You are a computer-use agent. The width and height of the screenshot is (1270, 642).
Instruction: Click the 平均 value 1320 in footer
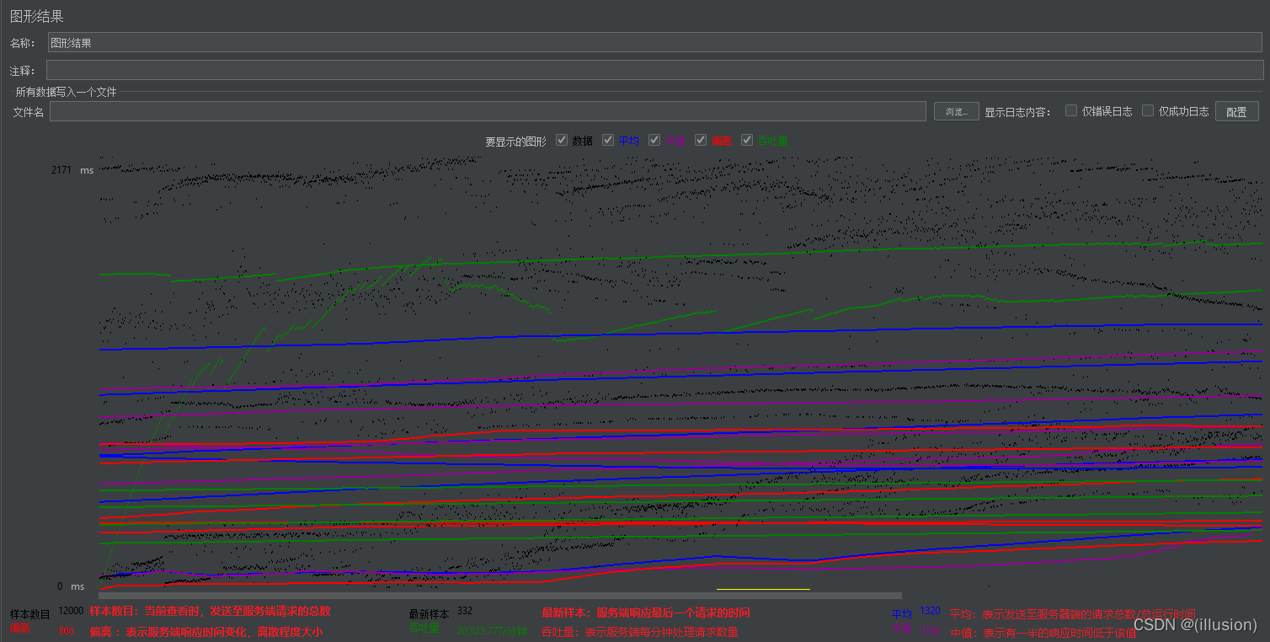(930, 611)
